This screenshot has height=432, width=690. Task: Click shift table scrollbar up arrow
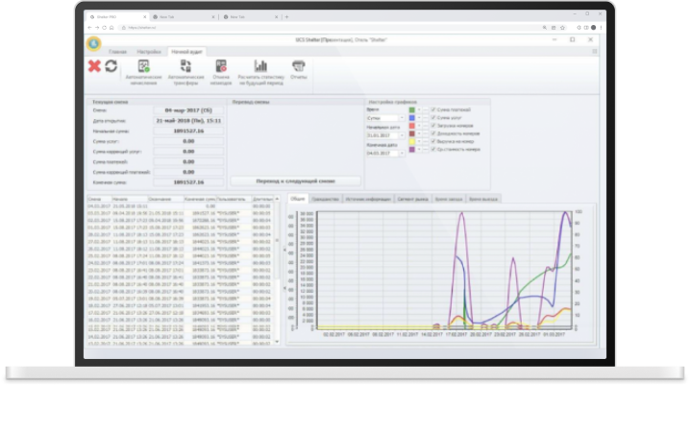pyautogui.click(x=277, y=199)
